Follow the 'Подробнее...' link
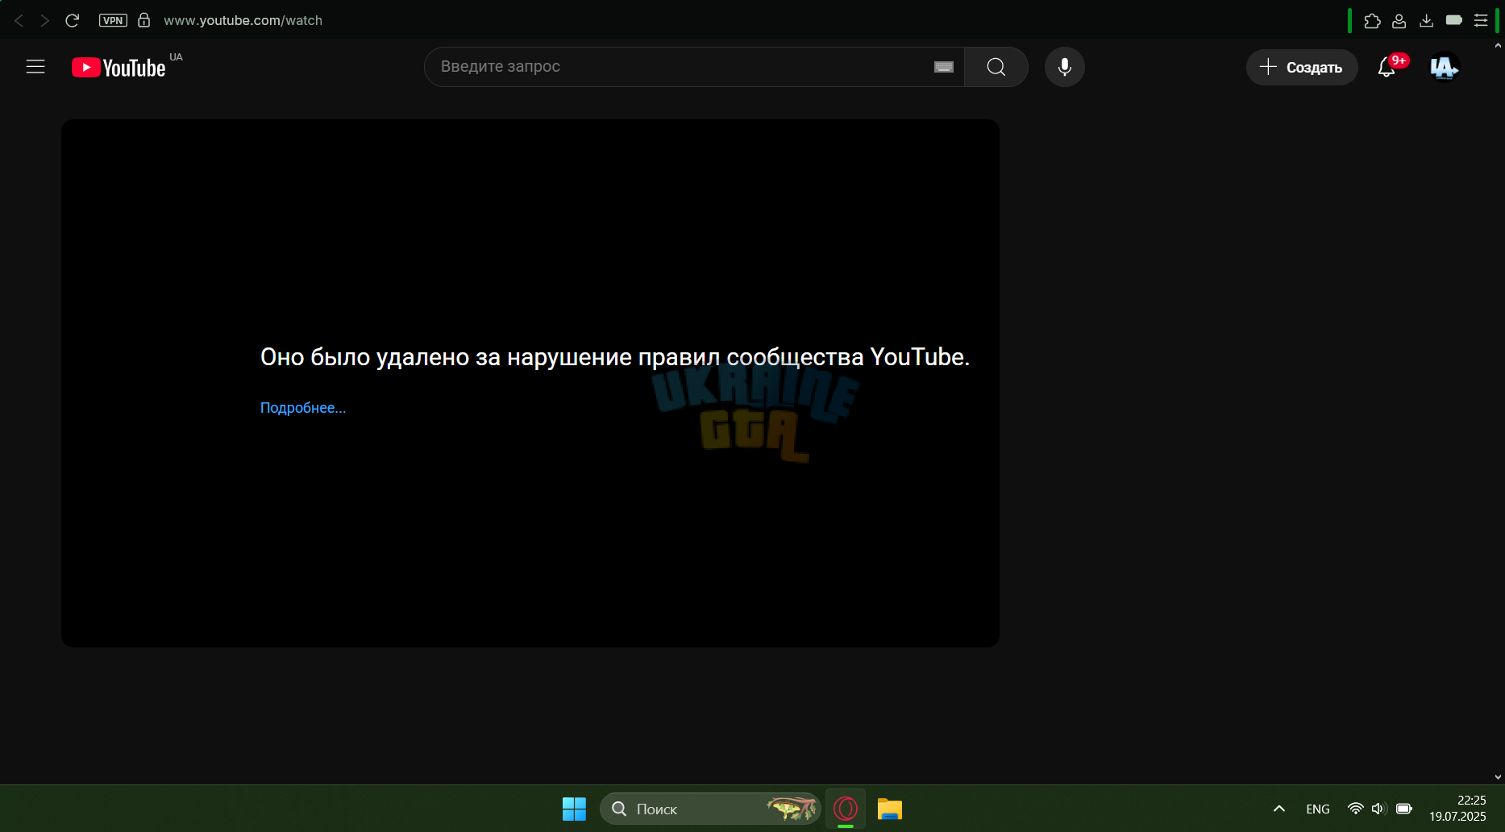The width and height of the screenshot is (1505, 832). point(302,408)
